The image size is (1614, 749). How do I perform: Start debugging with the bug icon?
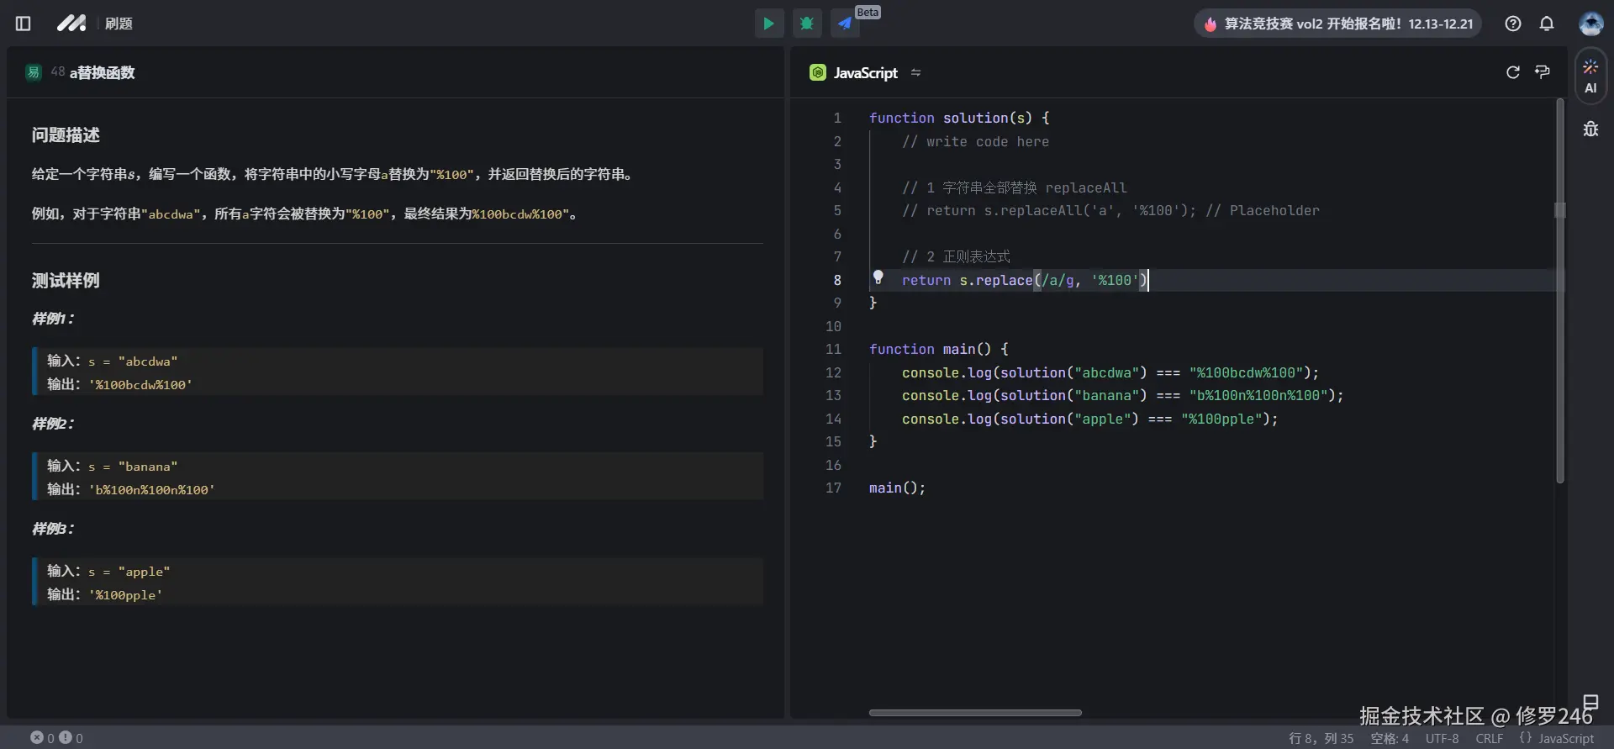tap(807, 24)
